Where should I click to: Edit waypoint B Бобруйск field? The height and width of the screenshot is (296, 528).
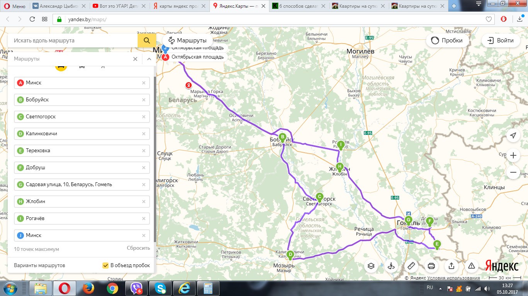point(82,100)
